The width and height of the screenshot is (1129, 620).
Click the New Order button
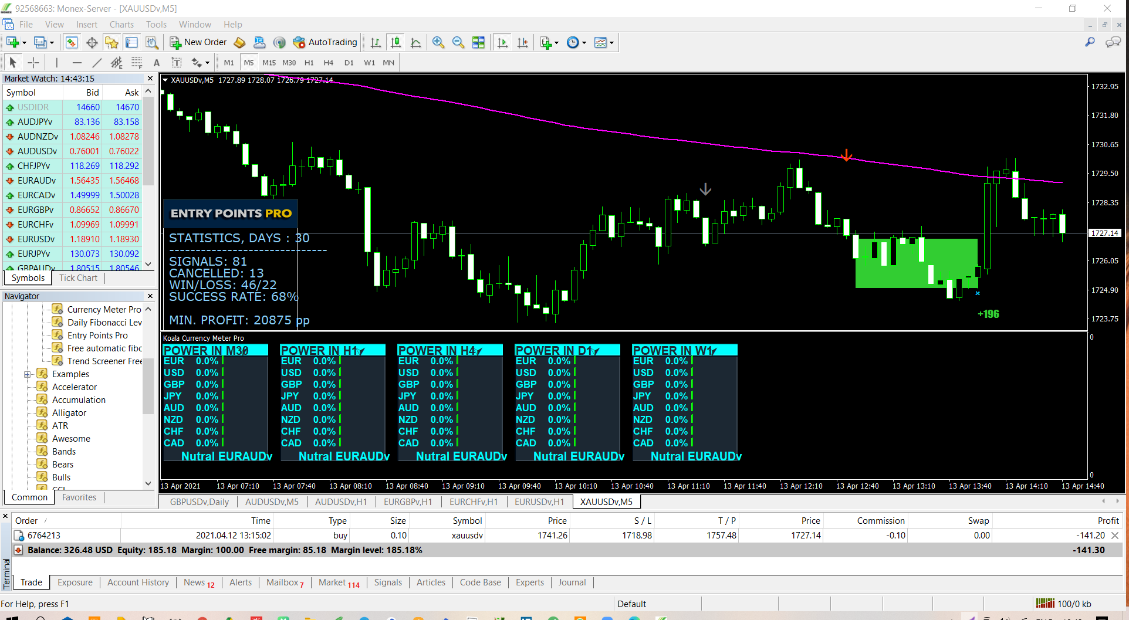[x=198, y=42]
